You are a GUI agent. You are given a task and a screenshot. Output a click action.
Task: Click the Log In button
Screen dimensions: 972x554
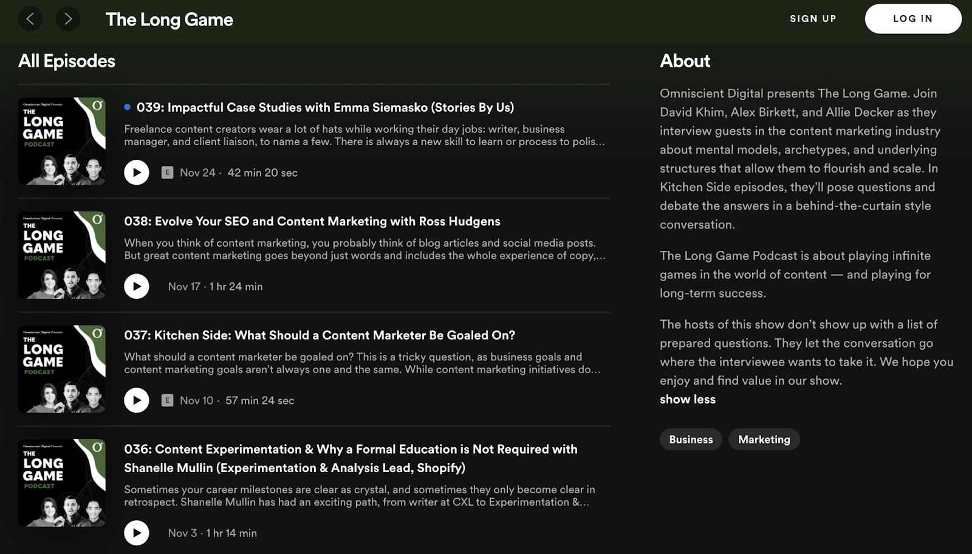[x=912, y=19]
